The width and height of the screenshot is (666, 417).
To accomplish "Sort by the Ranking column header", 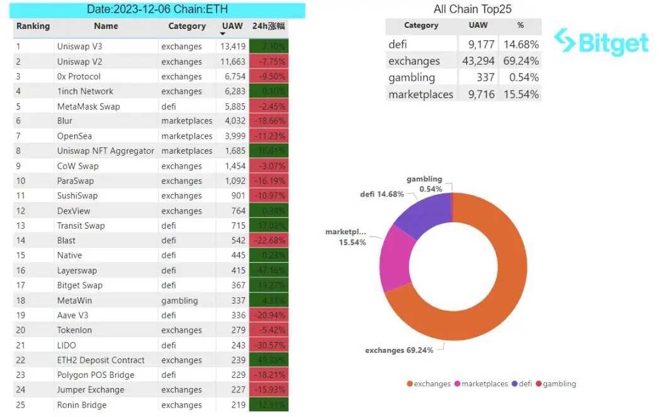I will click(x=33, y=26).
